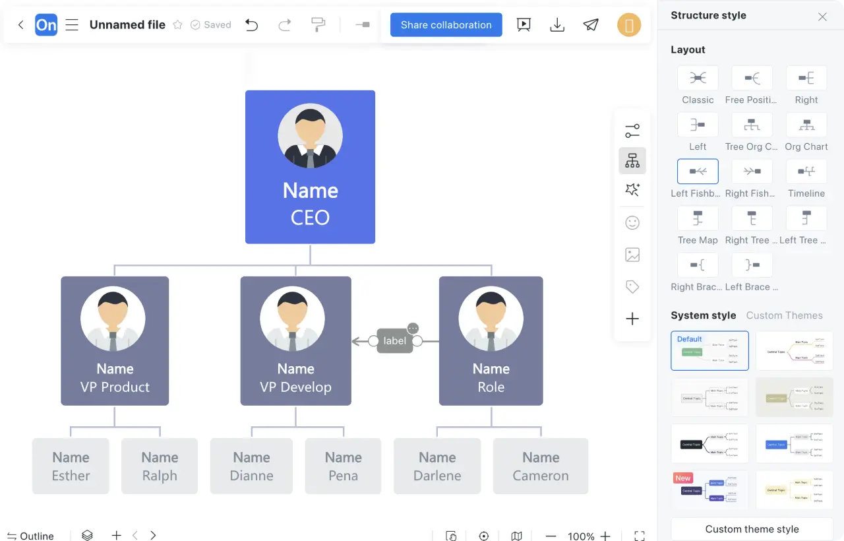The image size is (844, 541).
Task: Star the Unnamed file as favorite
Action: click(x=177, y=25)
